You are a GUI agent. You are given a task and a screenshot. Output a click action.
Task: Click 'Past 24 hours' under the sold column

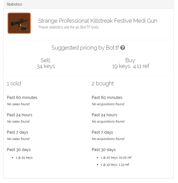coord(19,115)
